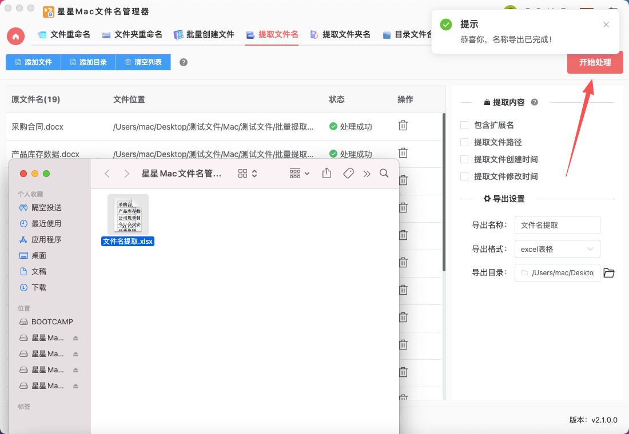The height and width of the screenshot is (434, 629).
Task: Open the Finder search magnifier
Action: [384, 174]
